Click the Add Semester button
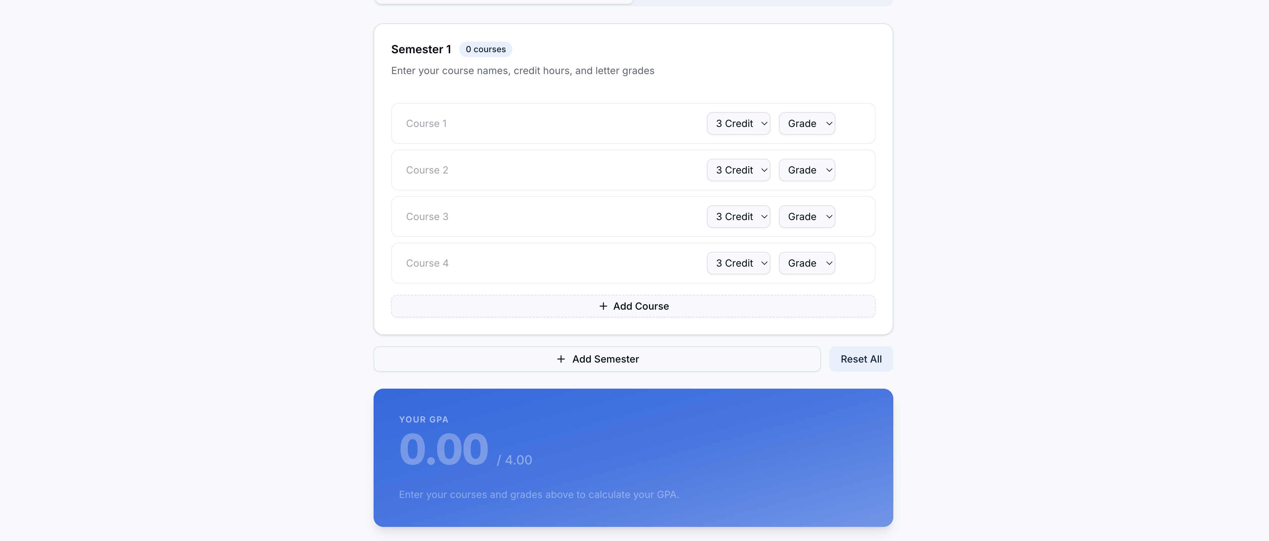The image size is (1269, 541). (597, 359)
